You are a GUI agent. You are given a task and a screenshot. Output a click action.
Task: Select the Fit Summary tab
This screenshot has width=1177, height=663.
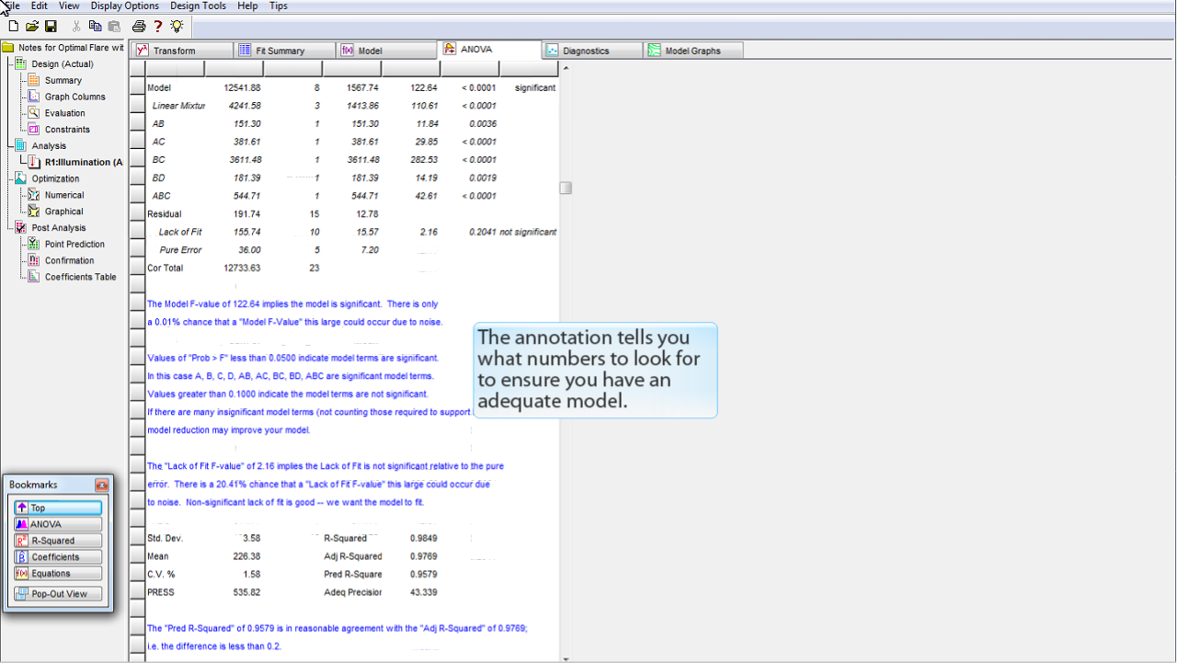tap(280, 51)
